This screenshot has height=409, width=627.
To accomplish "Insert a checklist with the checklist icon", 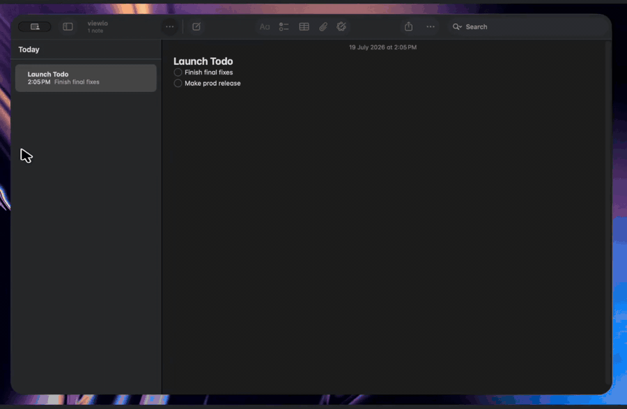I will point(284,26).
